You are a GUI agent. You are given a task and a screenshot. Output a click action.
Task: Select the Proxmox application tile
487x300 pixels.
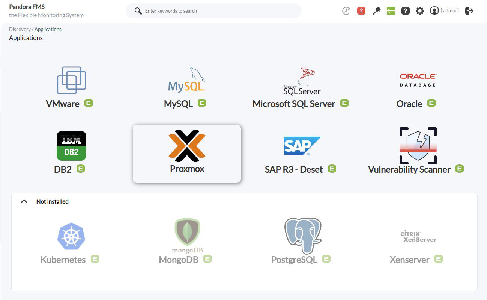187,154
